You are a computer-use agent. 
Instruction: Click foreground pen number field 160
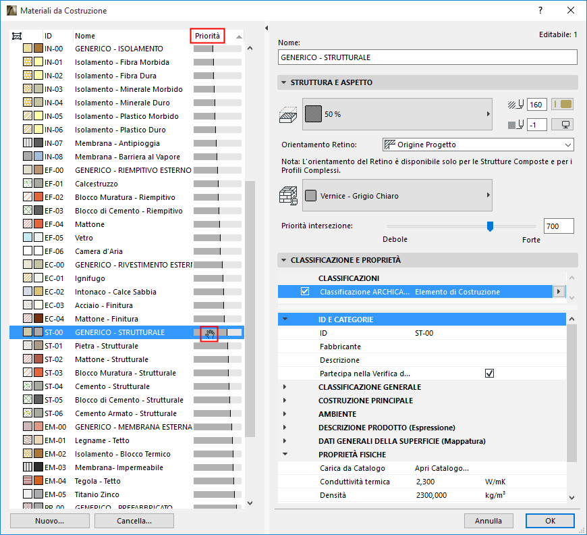point(536,105)
